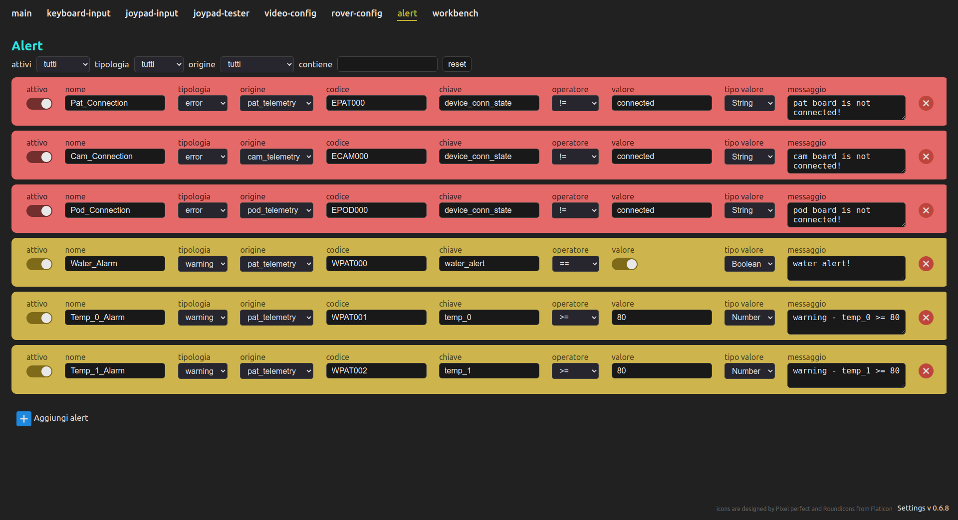Remove the Water_Alarm alert row
This screenshot has height=520, width=958.
(x=926, y=264)
